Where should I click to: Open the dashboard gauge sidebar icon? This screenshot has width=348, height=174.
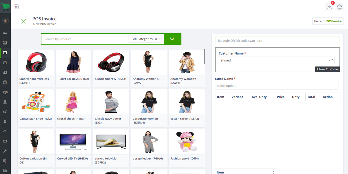5,33
